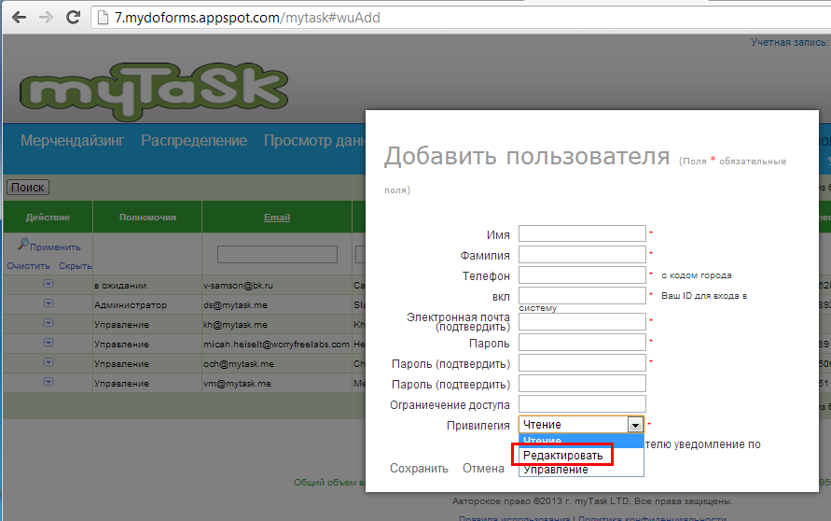Click the Имя input field
The width and height of the screenshot is (831, 521).
582,233
